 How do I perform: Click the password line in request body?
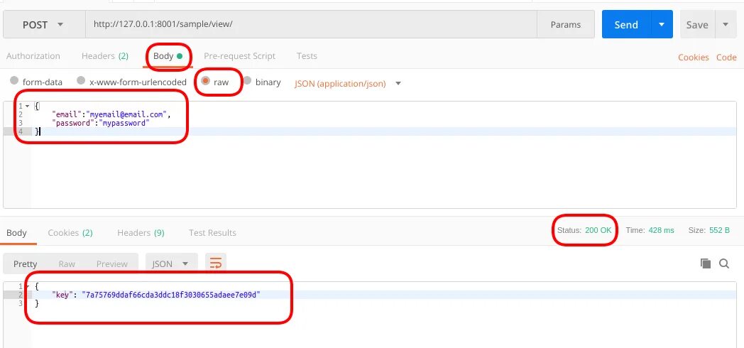[101, 123]
